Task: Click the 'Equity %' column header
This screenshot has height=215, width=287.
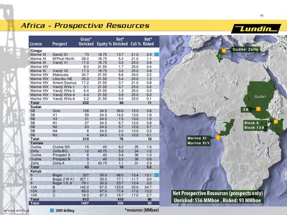Action: pyautogui.click(x=104, y=44)
